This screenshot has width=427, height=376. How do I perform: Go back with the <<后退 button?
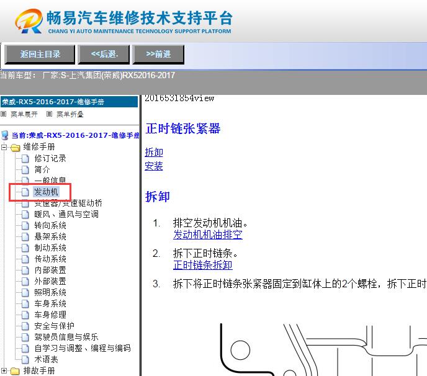(x=104, y=55)
